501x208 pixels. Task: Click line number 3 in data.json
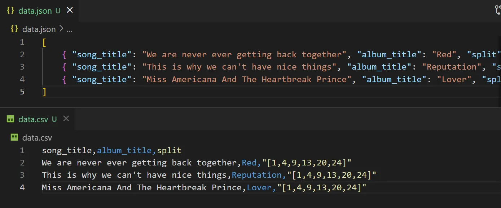pos(22,67)
